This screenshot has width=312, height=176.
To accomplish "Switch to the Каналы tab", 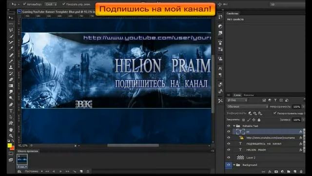I will tap(249, 95).
